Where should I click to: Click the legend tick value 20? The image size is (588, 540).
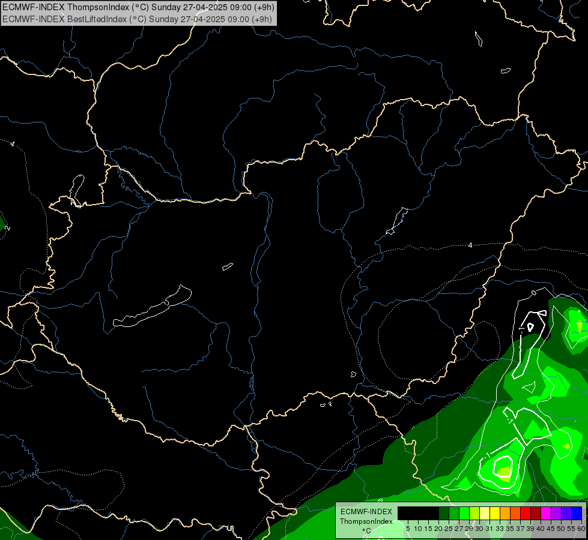pyautogui.click(x=438, y=529)
